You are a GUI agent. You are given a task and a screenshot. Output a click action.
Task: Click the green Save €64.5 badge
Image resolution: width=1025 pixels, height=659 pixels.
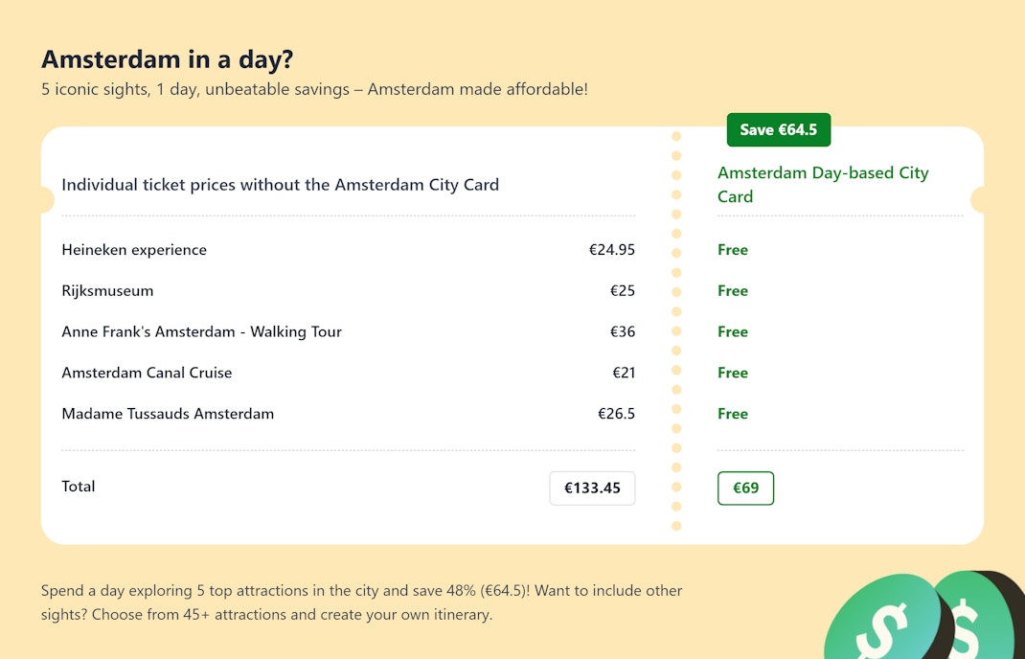[x=778, y=129]
